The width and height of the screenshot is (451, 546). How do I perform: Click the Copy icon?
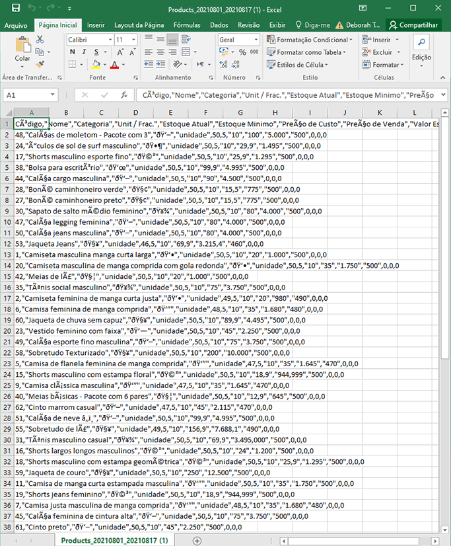40,52
